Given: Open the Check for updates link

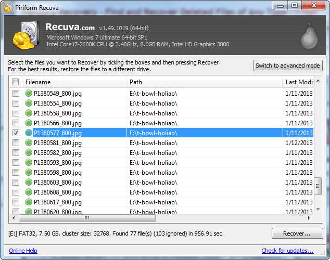Looking at the screenshot, I should point(287,251).
